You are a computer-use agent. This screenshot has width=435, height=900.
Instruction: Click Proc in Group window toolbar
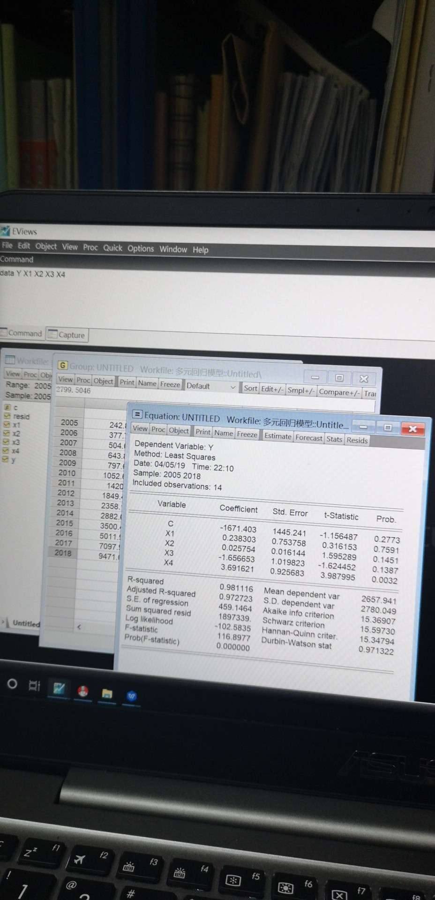tap(83, 380)
